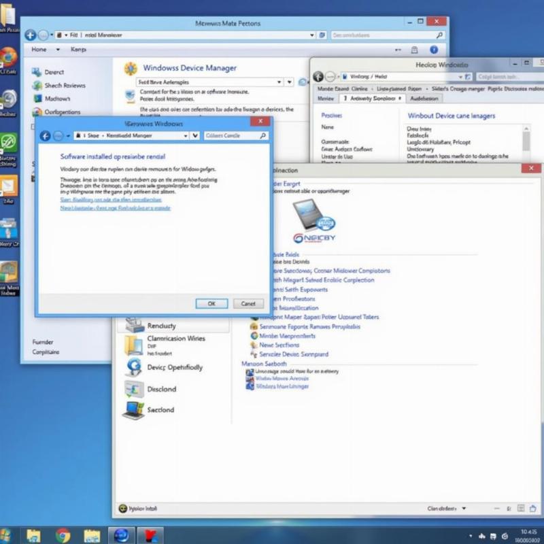
Task: Expand the dropdown at the bottom status bar
Action: (x=464, y=508)
